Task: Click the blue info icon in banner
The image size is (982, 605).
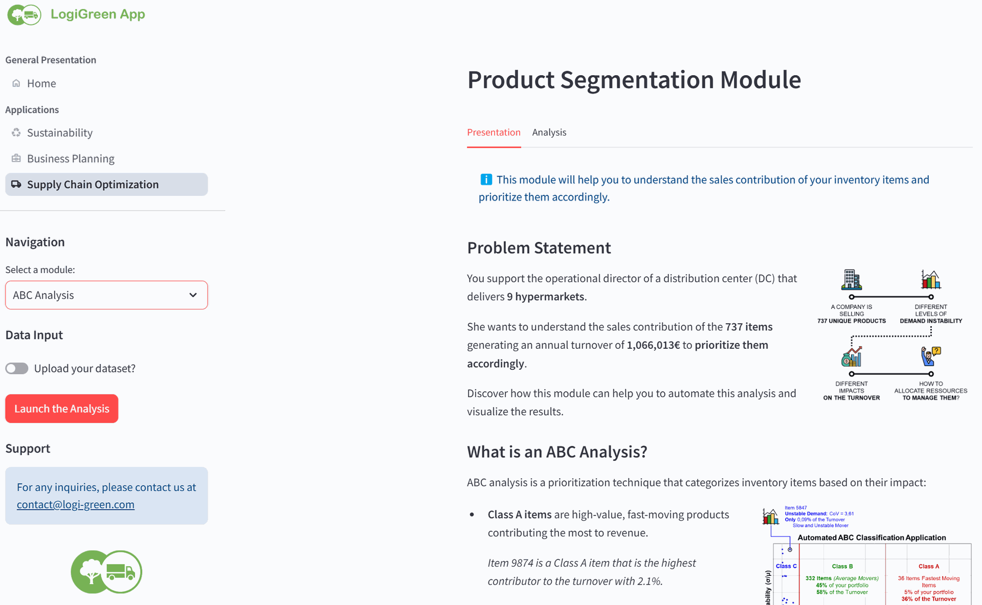Action: click(x=486, y=180)
